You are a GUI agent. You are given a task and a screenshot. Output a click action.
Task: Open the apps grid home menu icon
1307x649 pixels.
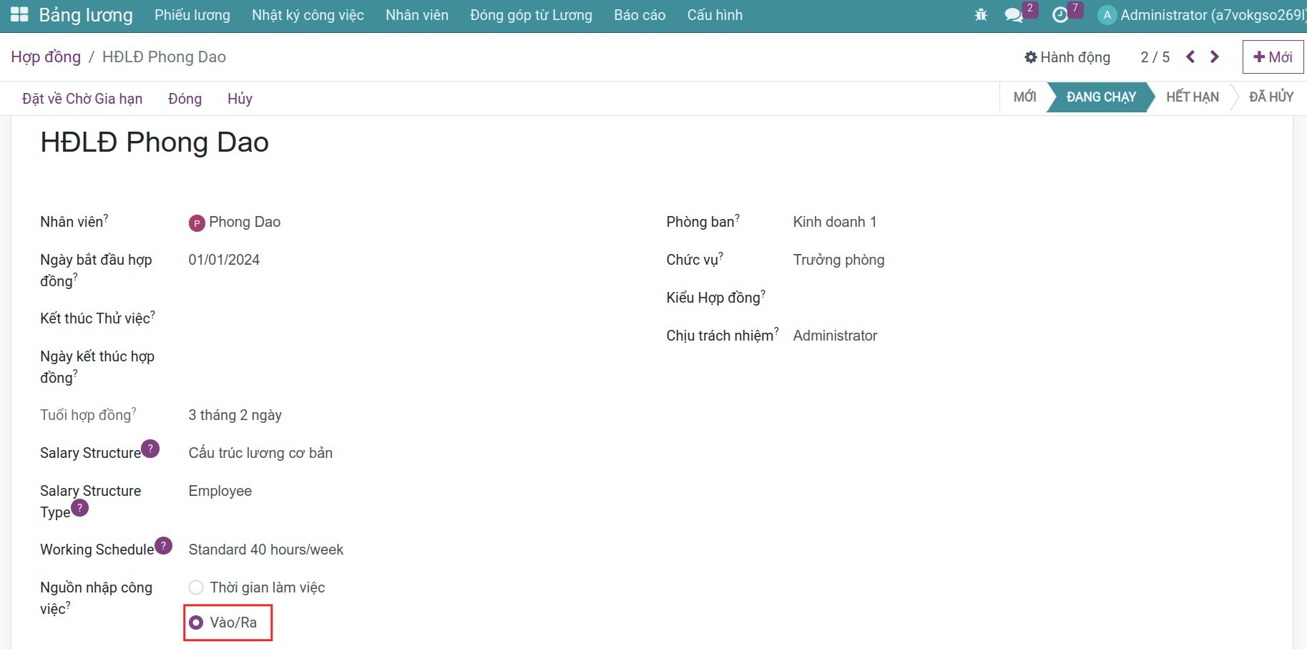[19, 14]
